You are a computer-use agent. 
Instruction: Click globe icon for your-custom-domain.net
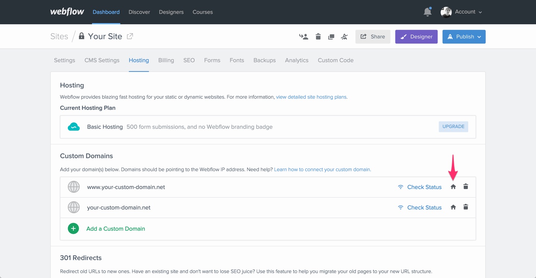coord(74,207)
